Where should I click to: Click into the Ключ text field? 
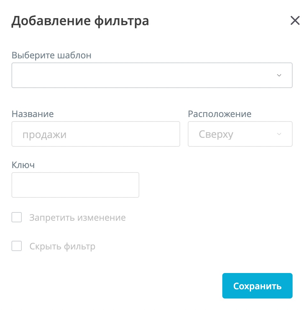tap(75, 185)
